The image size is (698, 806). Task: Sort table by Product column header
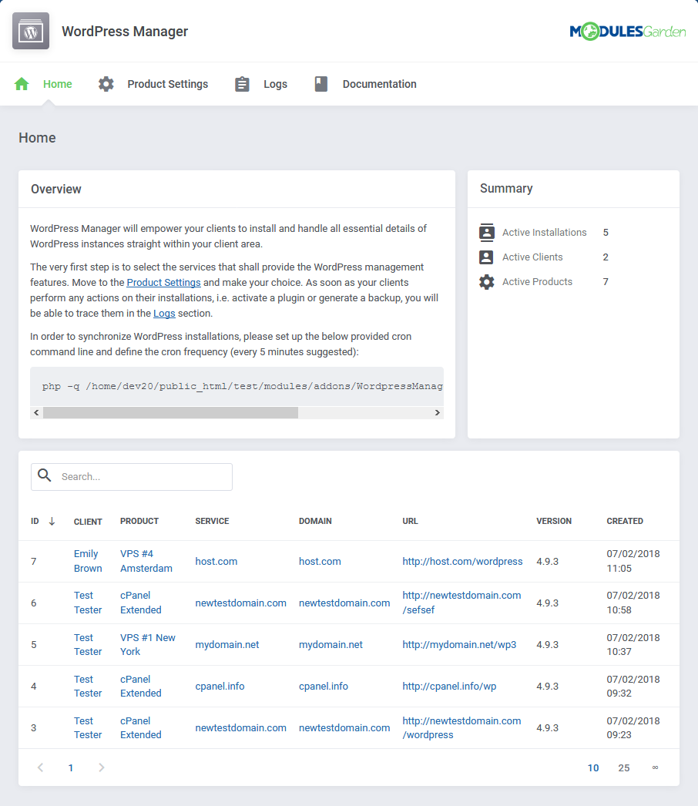coord(139,521)
